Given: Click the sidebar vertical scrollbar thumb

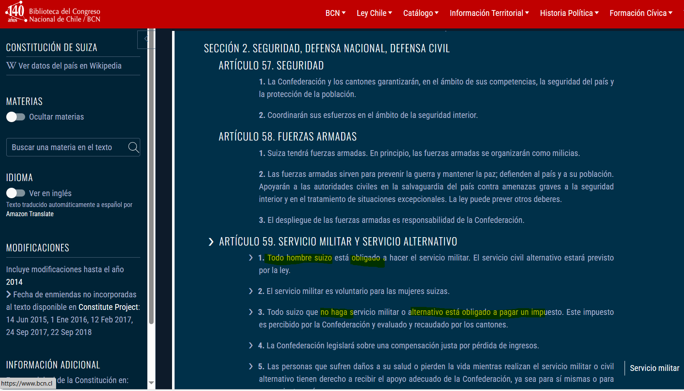Looking at the screenshot, I should click(151, 176).
